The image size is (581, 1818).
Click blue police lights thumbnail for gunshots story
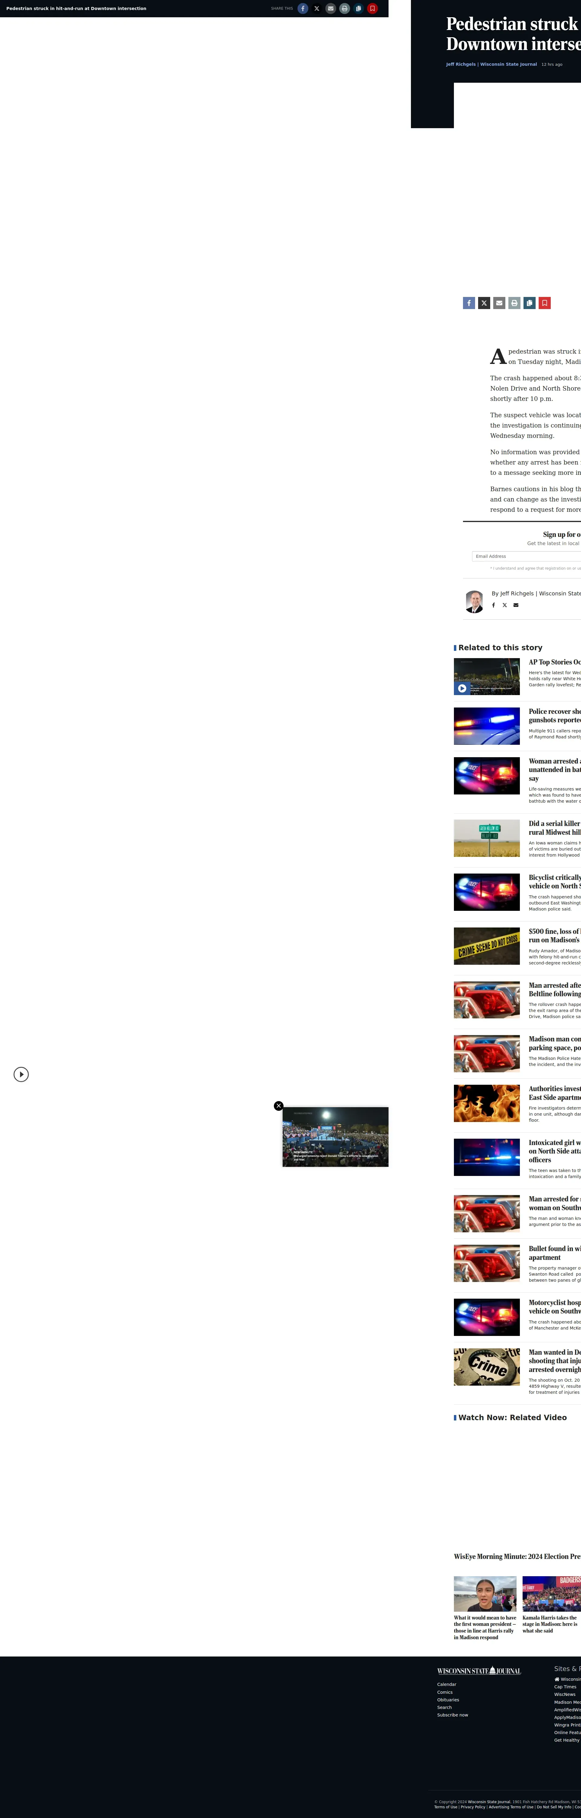(487, 726)
